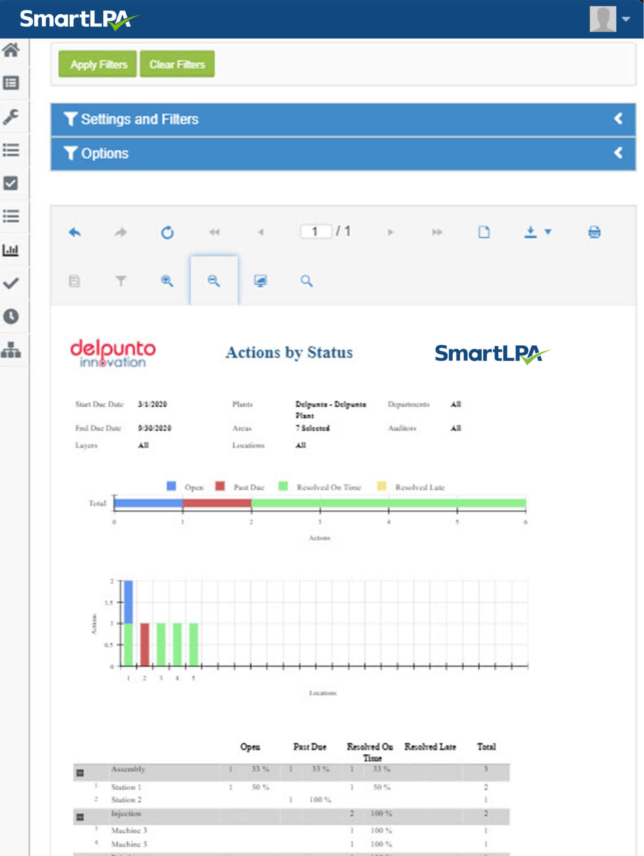Go to last report page
644x856 pixels.
[x=437, y=232]
